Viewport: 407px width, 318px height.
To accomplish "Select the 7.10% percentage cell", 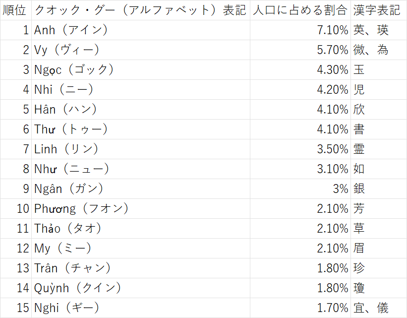I will point(300,30).
